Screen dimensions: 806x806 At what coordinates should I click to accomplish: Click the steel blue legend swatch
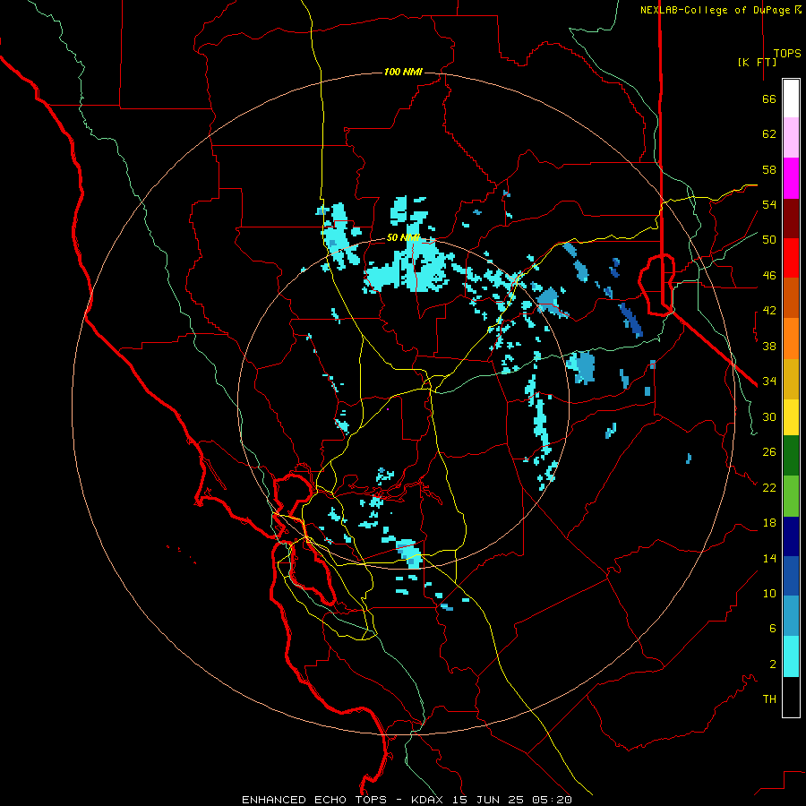coord(791,615)
